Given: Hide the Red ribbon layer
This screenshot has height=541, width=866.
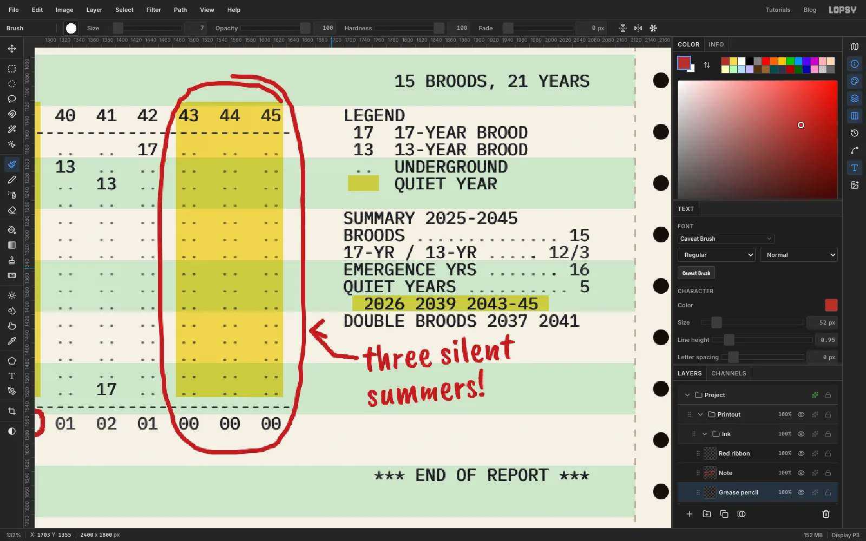Looking at the screenshot, I should click(x=801, y=453).
